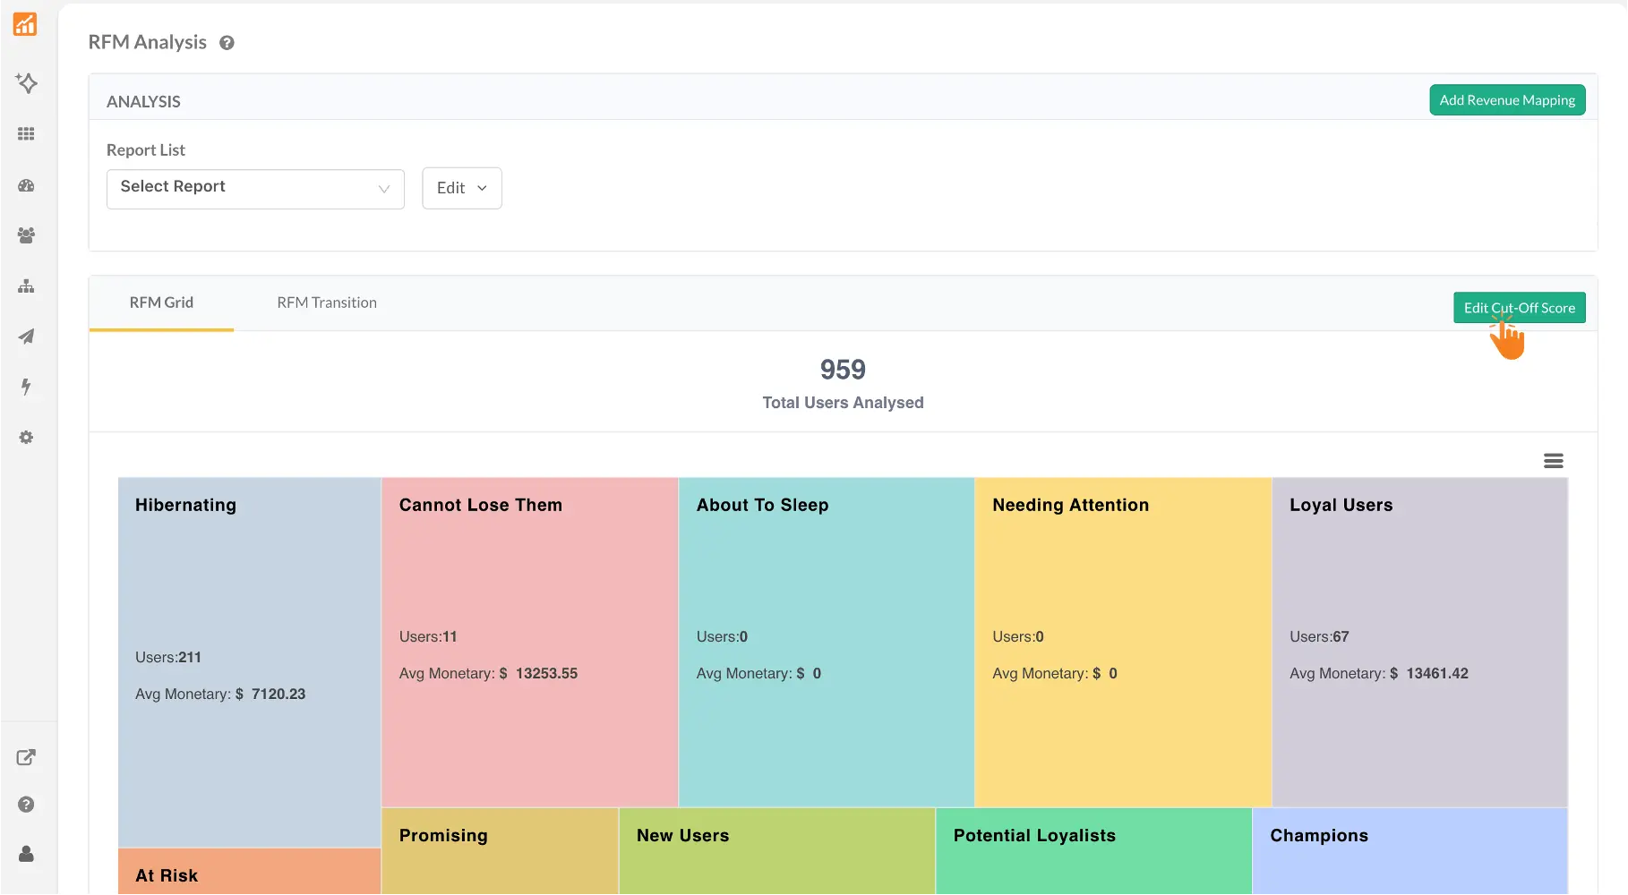Open the user profile icon in sidebar
Screen dimensions: 1628x895
26,854
